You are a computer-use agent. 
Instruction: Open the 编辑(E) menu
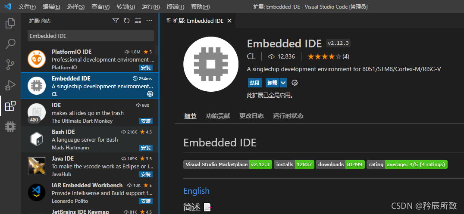51,6
